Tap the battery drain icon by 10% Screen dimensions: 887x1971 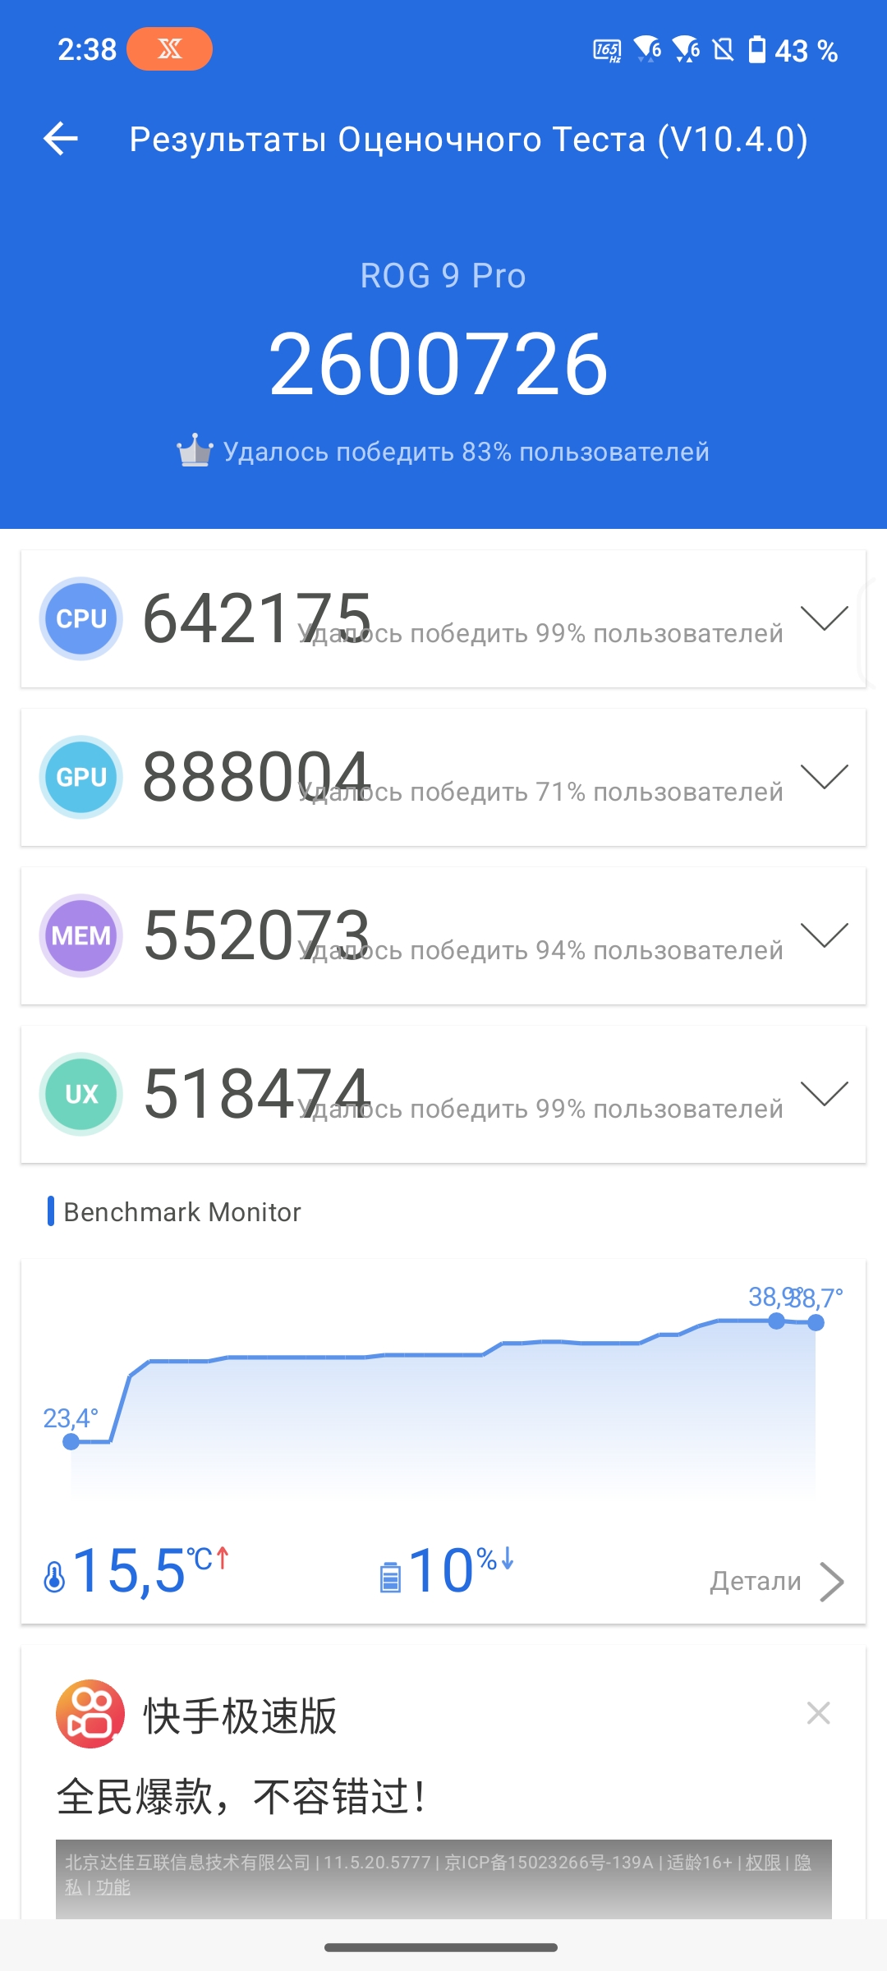coord(390,1578)
